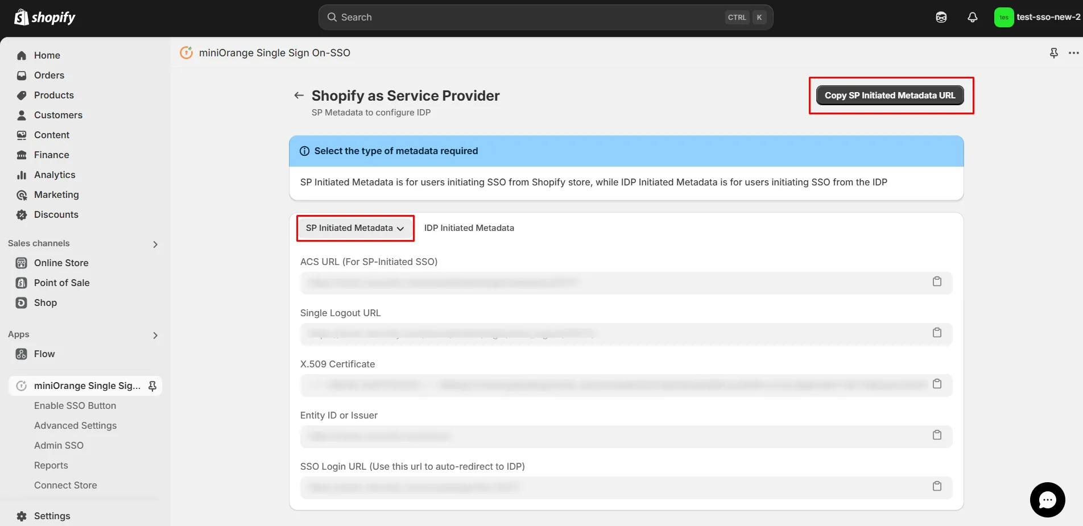Click the SSO Login URL field

point(626,487)
